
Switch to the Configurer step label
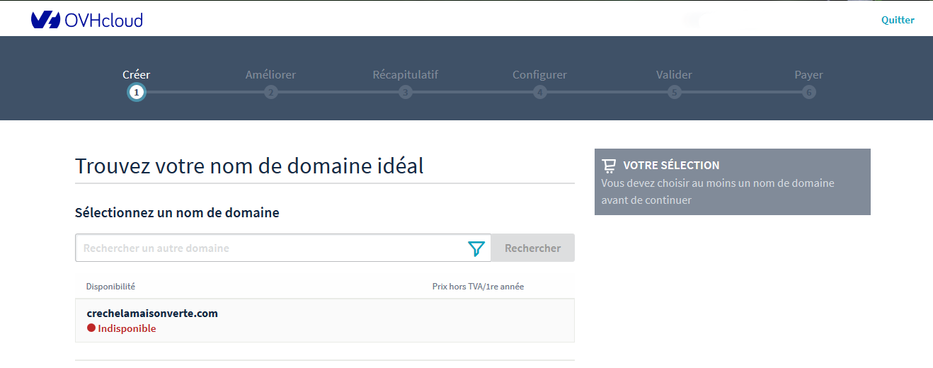click(x=540, y=74)
